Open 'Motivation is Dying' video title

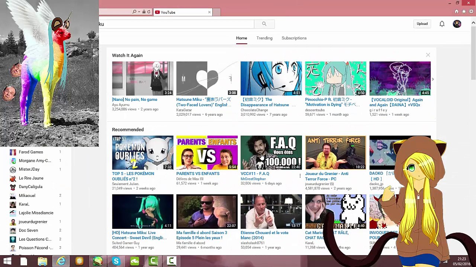point(332,102)
